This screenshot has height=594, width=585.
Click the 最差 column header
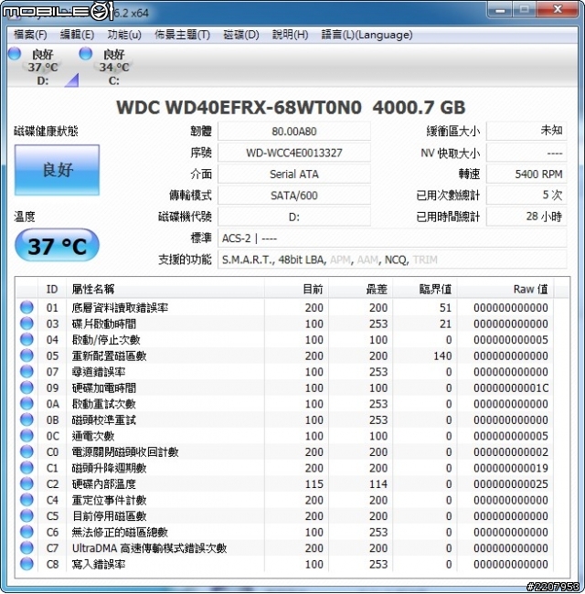click(x=361, y=289)
